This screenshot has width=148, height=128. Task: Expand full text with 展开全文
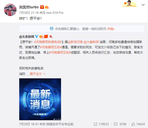[38, 74]
